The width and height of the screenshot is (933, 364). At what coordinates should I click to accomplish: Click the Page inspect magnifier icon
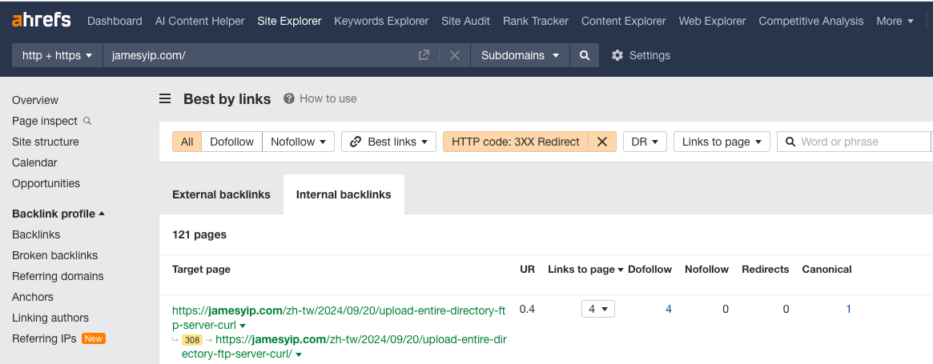[x=87, y=121]
